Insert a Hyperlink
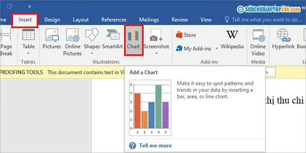 click(283, 39)
